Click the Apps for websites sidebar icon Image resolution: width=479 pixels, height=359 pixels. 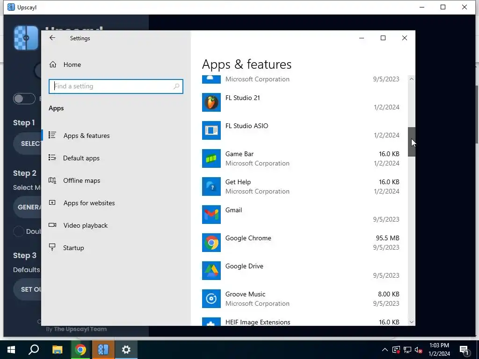tap(52, 202)
